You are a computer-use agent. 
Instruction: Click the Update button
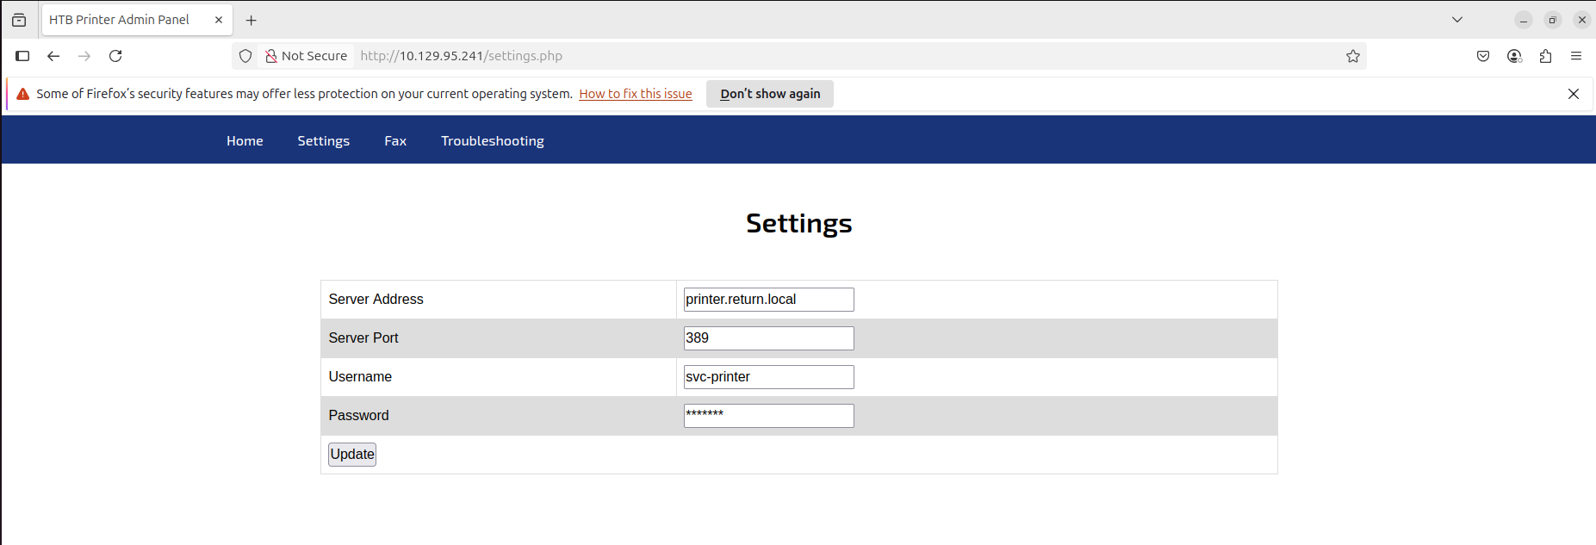click(x=352, y=455)
